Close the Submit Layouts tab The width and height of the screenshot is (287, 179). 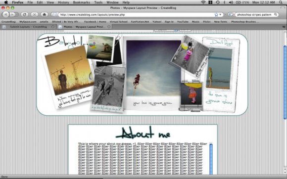(x=53, y=27)
